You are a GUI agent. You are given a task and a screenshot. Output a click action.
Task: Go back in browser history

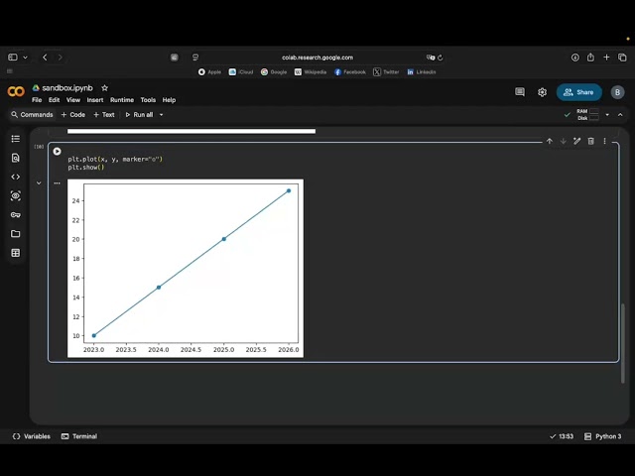(x=45, y=58)
